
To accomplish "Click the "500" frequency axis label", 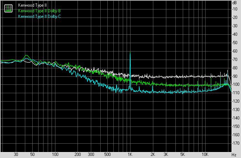I will pyautogui.click(x=107, y=154).
